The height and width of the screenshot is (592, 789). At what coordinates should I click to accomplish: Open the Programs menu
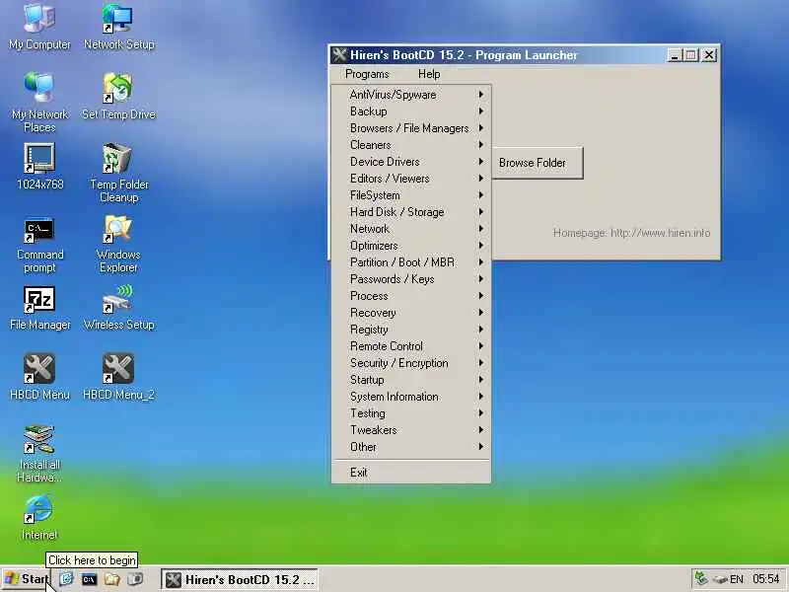(367, 74)
